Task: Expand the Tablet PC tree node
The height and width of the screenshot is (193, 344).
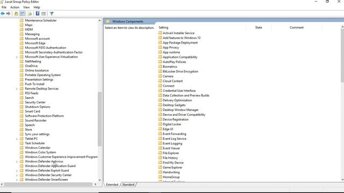Action: [x=17, y=139]
